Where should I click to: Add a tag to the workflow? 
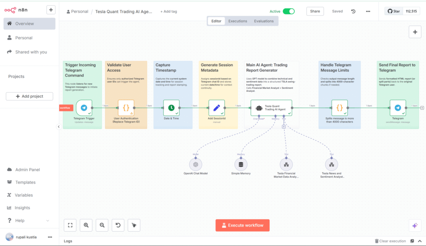pyautogui.click(x=169, y=12)
